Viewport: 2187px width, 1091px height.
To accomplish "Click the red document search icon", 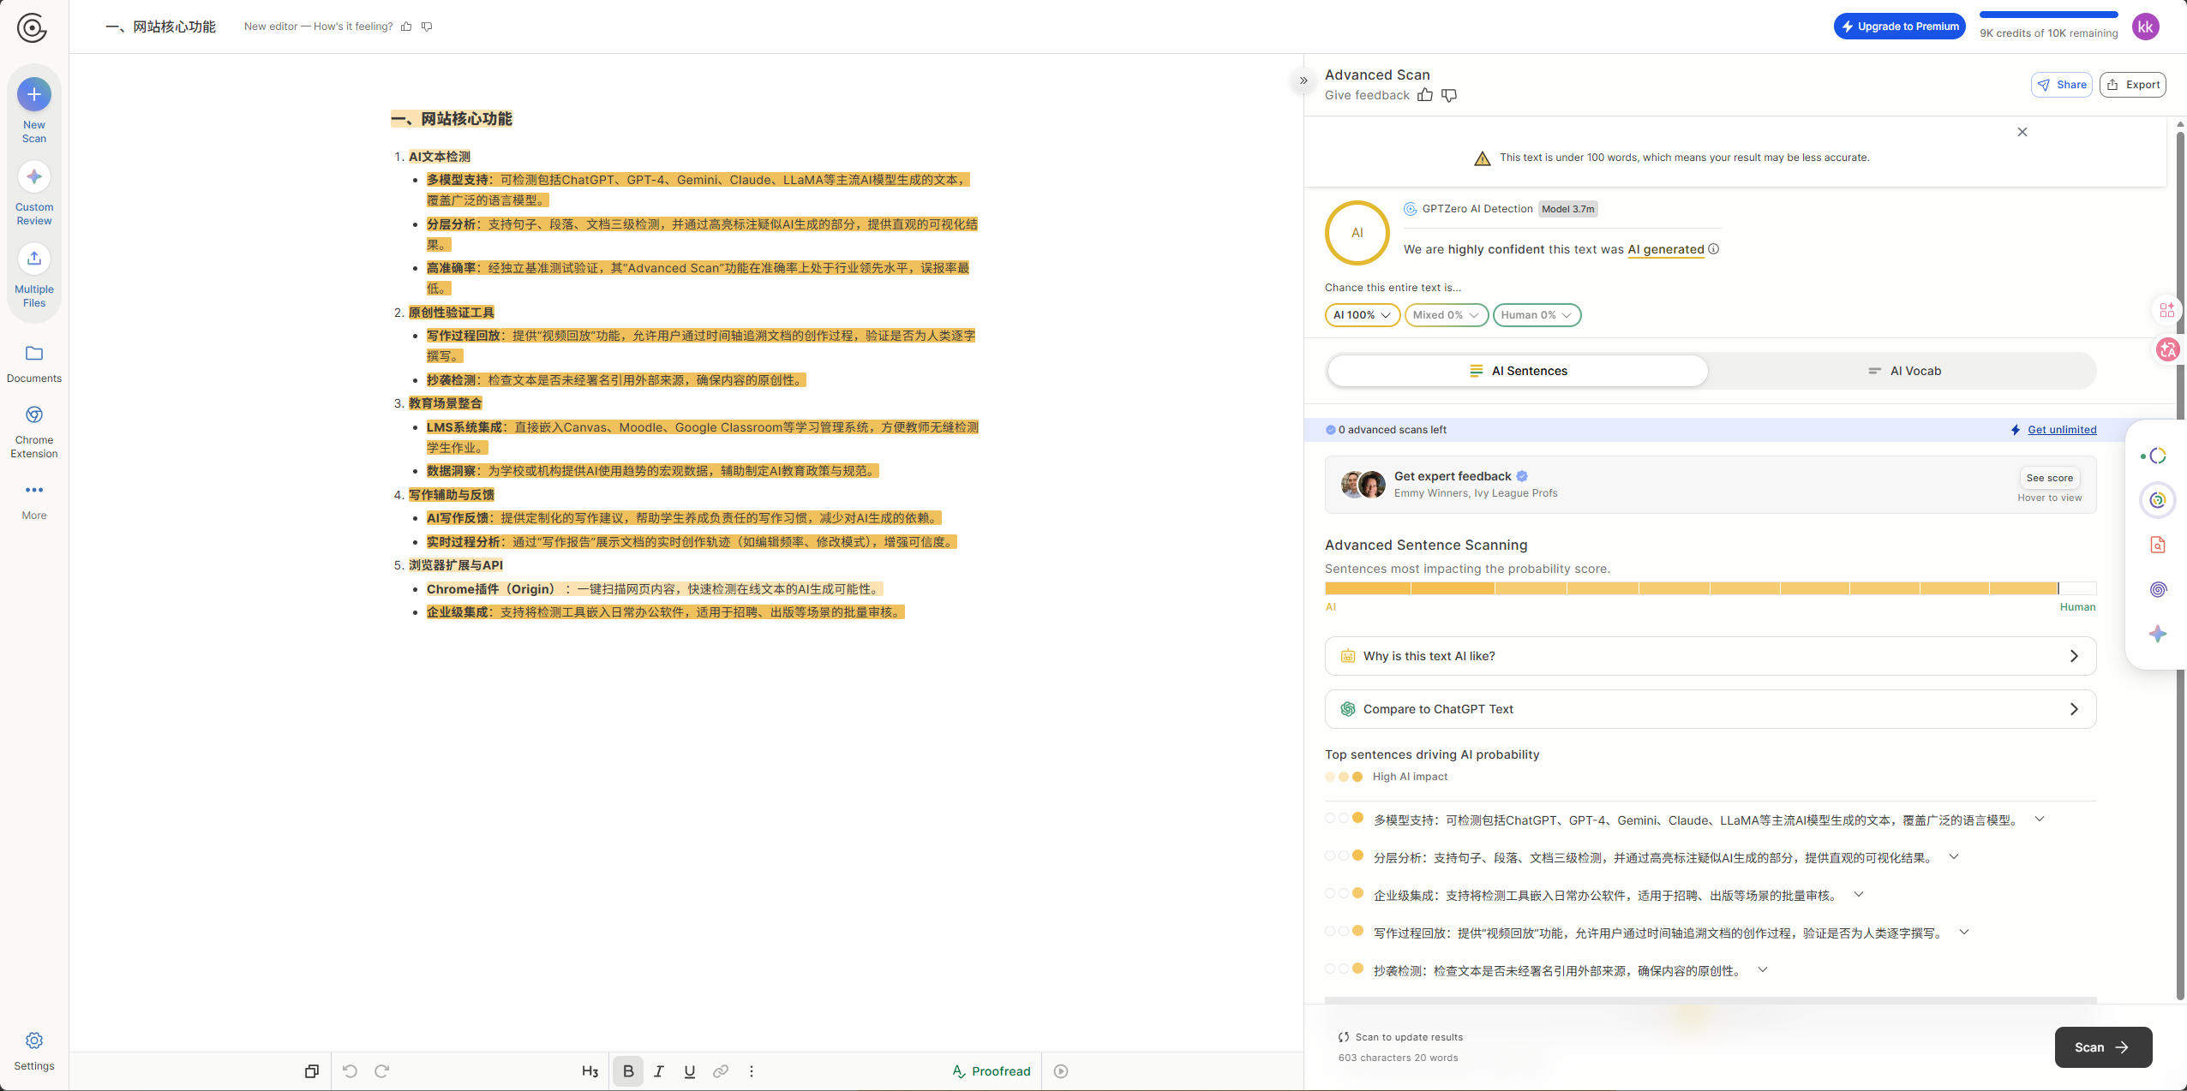I will [x=2158, y=545].
